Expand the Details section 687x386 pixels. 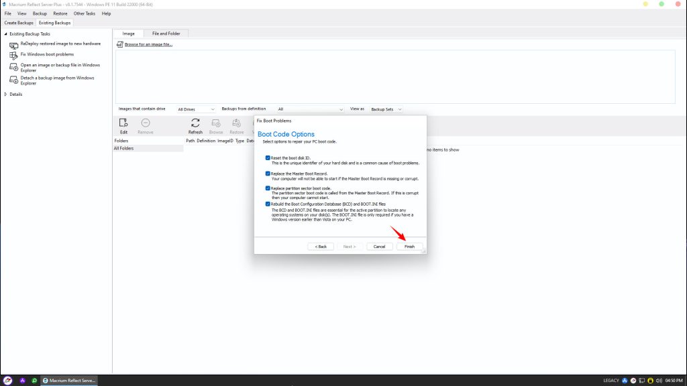[5, 94]
